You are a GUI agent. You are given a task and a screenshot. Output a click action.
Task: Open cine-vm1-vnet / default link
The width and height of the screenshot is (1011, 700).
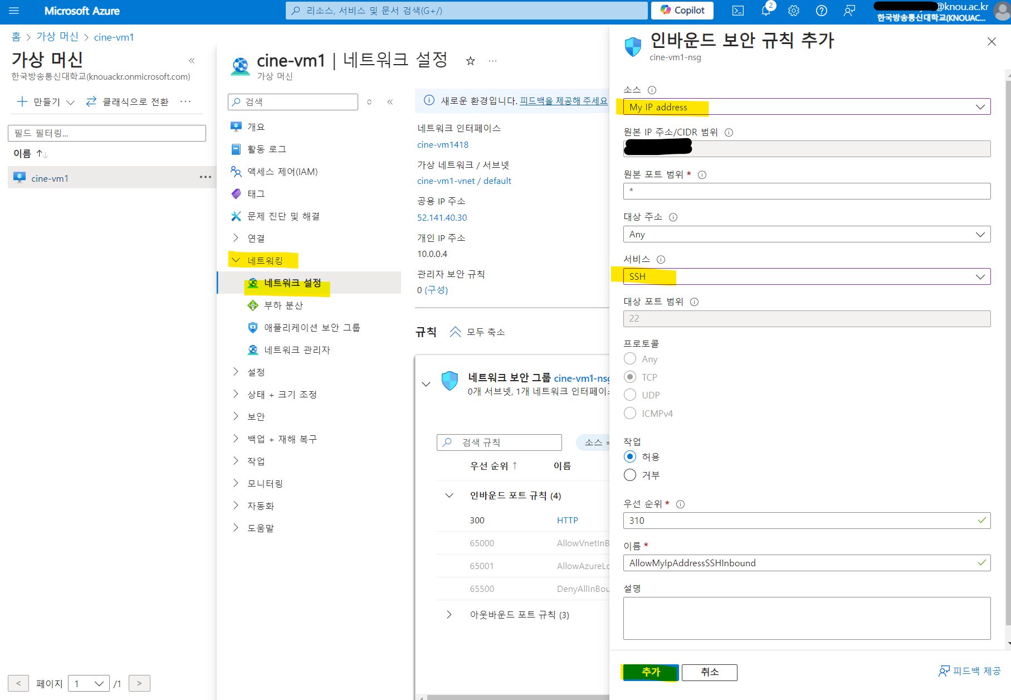coord(464,181)
